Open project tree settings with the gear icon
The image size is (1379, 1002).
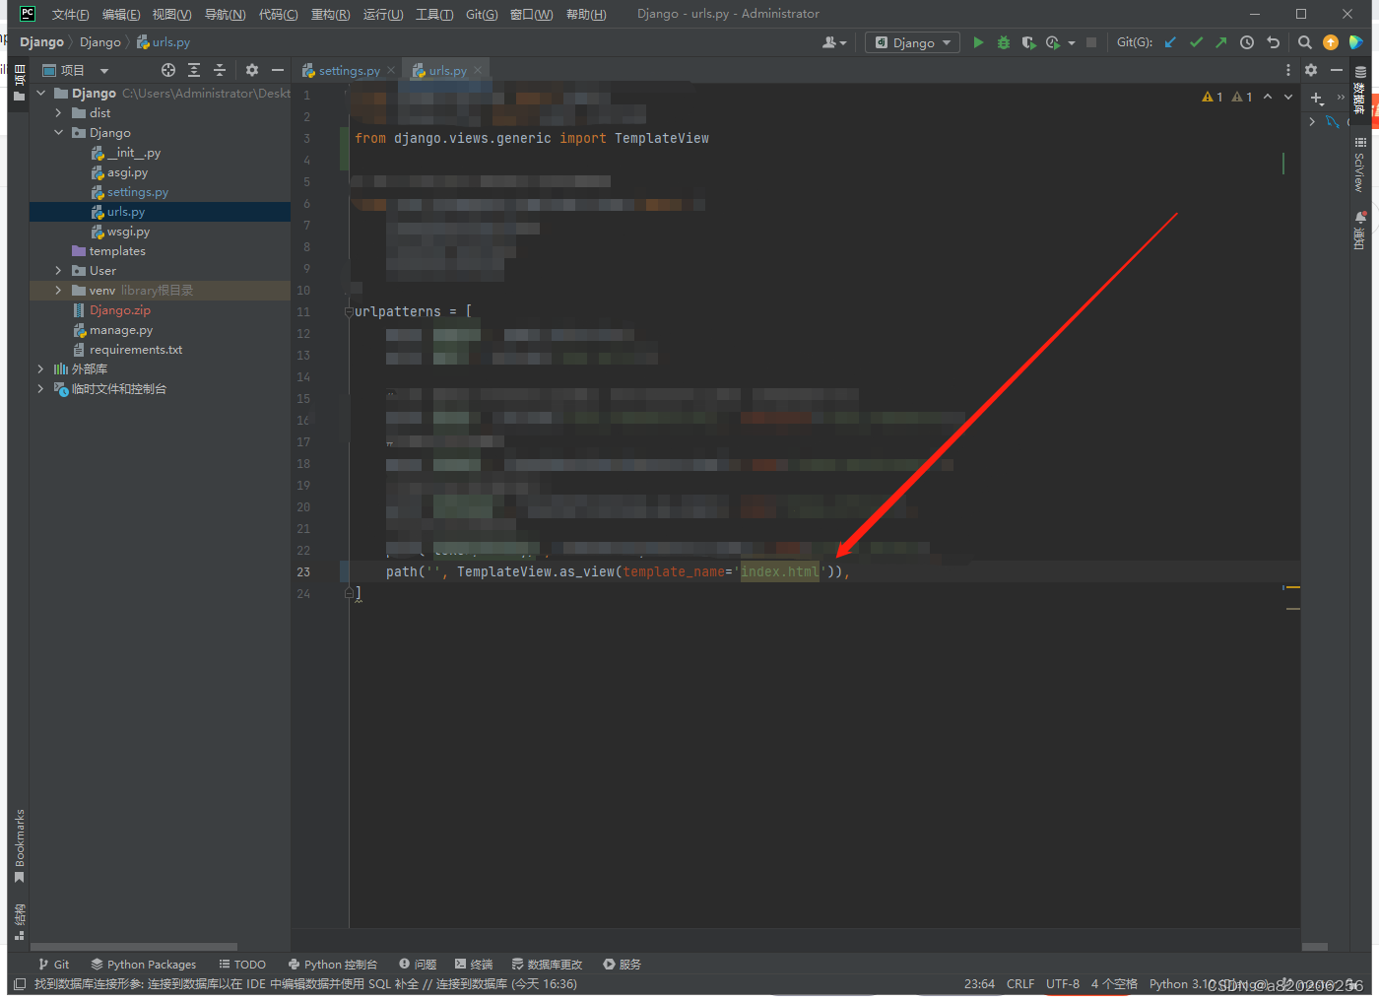(252, 69)
